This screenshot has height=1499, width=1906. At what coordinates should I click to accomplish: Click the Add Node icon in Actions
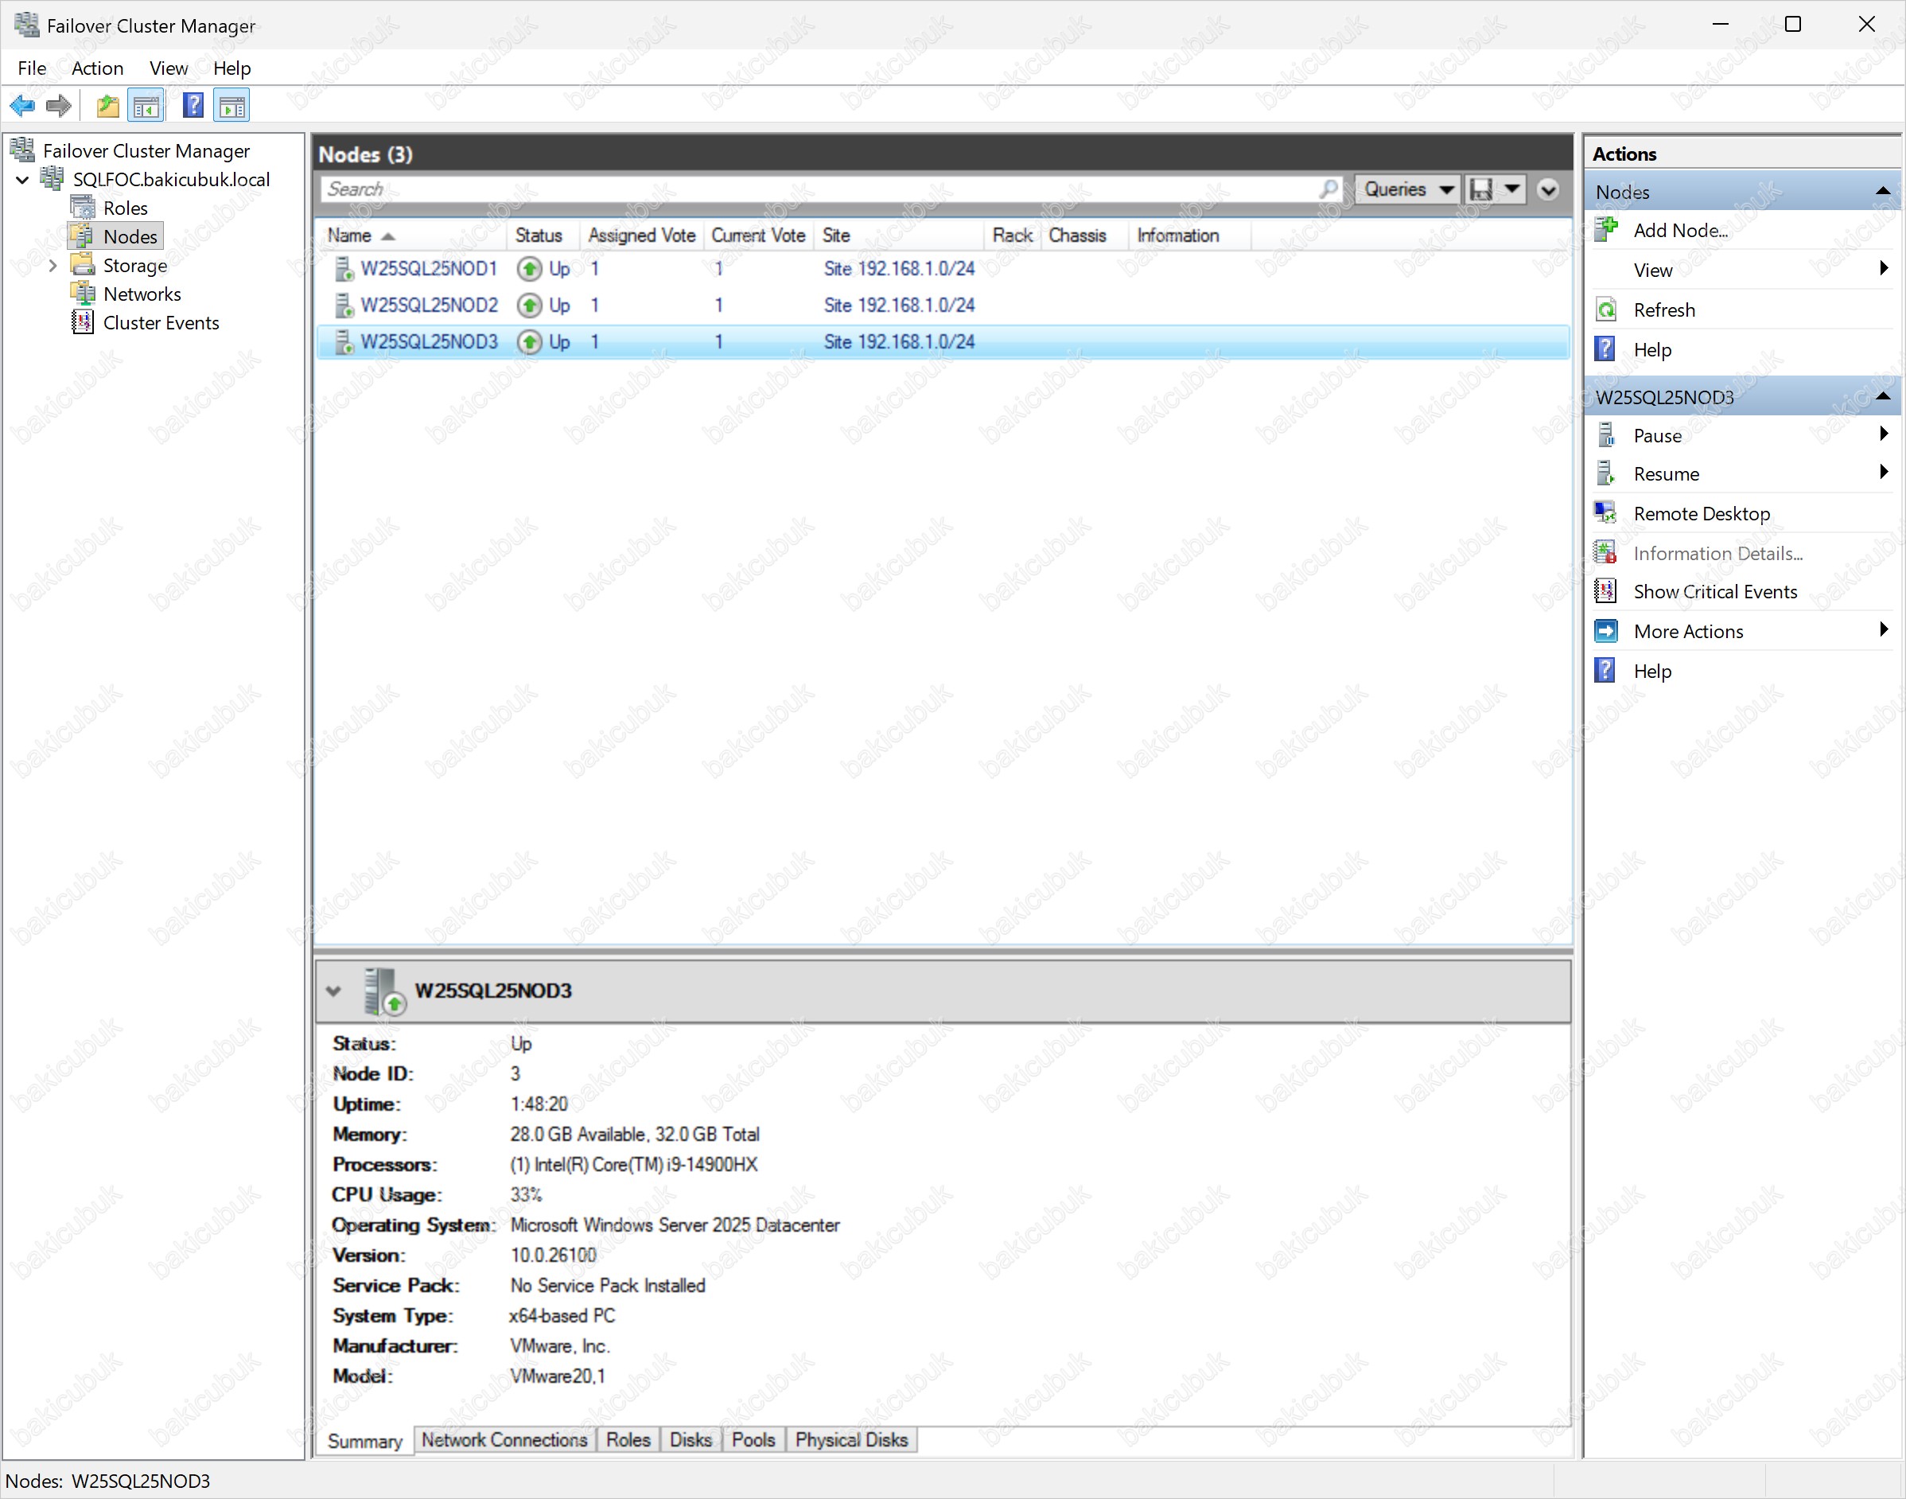(1606, 230)
